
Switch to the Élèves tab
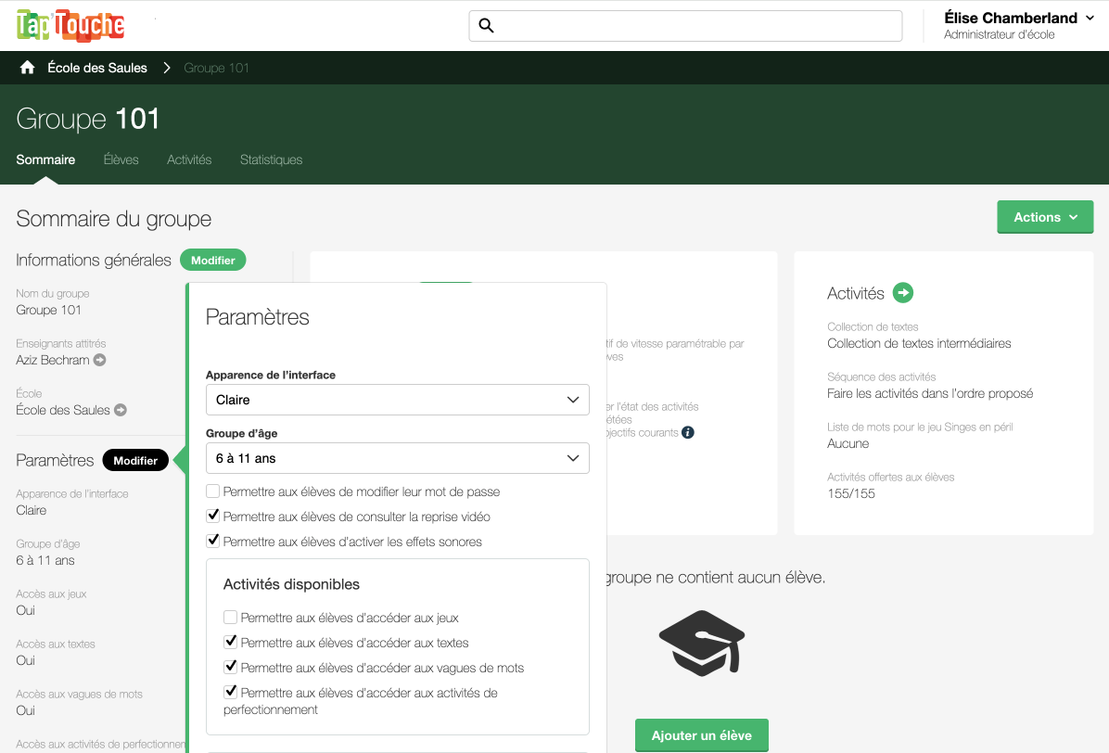(121, 160)
